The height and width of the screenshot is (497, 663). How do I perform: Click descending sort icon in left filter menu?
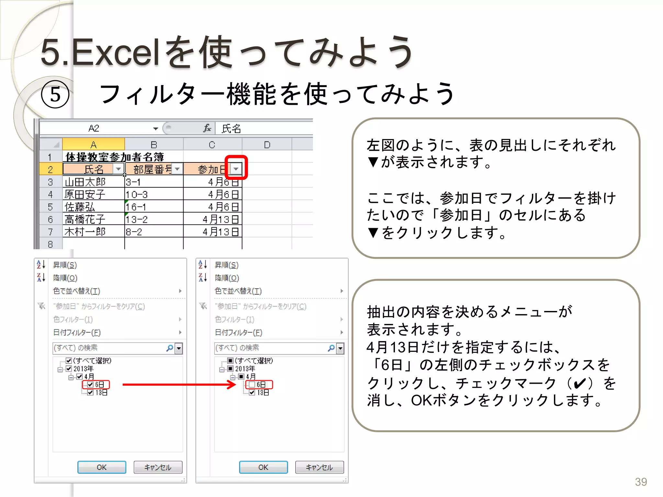(41, 278)
